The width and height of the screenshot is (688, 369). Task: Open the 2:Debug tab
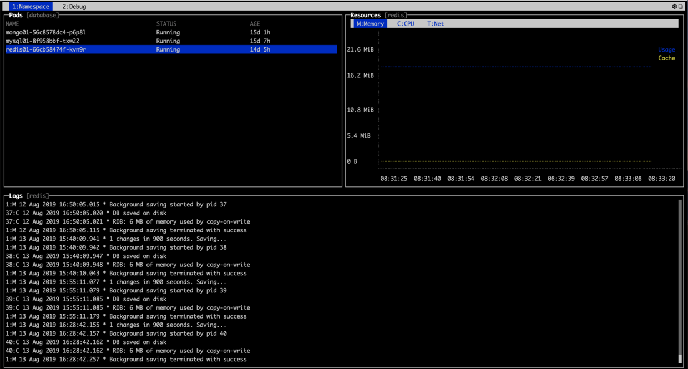tap(74, 7)
